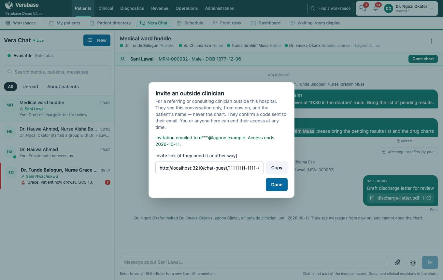Open the conversation three-dot options menu
The image size is (443, 280).
(x=431, y=41)
